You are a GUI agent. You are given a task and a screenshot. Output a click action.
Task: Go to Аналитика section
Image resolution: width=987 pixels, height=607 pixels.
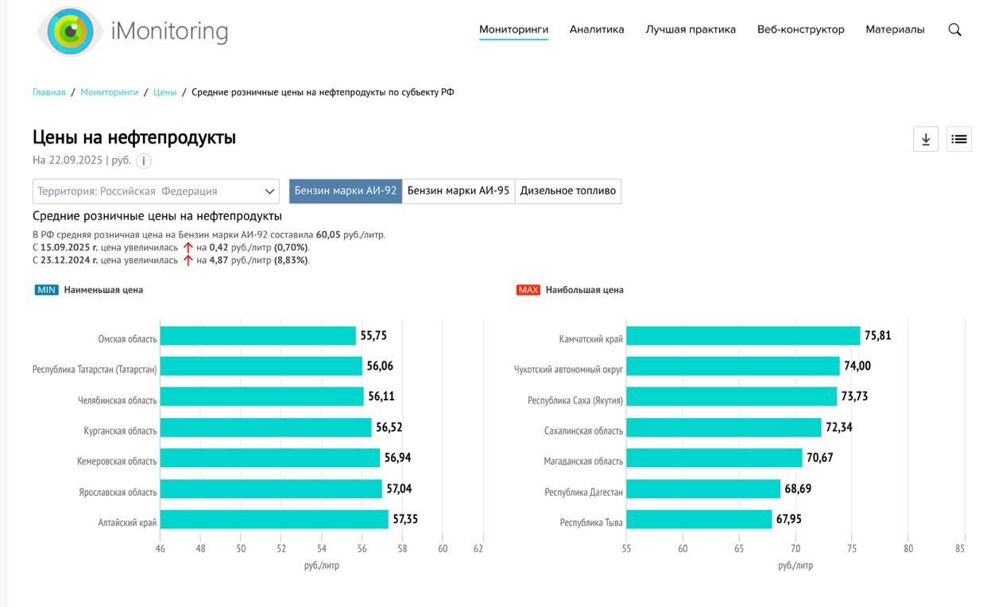(x=596, y=29)
